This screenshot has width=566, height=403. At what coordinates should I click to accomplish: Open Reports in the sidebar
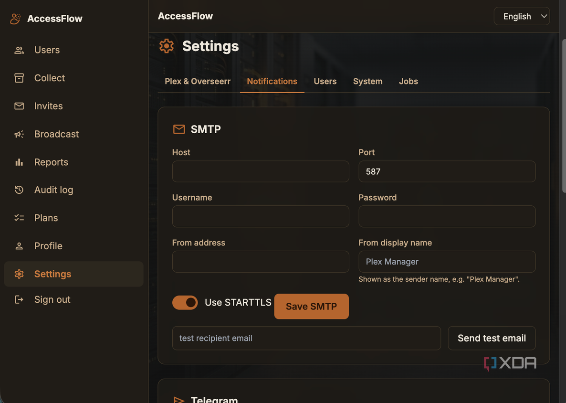[73, 162]
